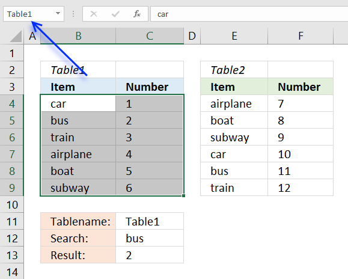Click the fill handle at selection corner

(183, 195)
